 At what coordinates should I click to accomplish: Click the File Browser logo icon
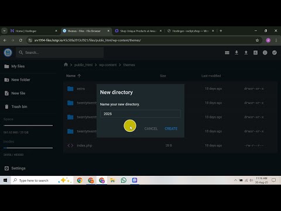tap(8, 53)
